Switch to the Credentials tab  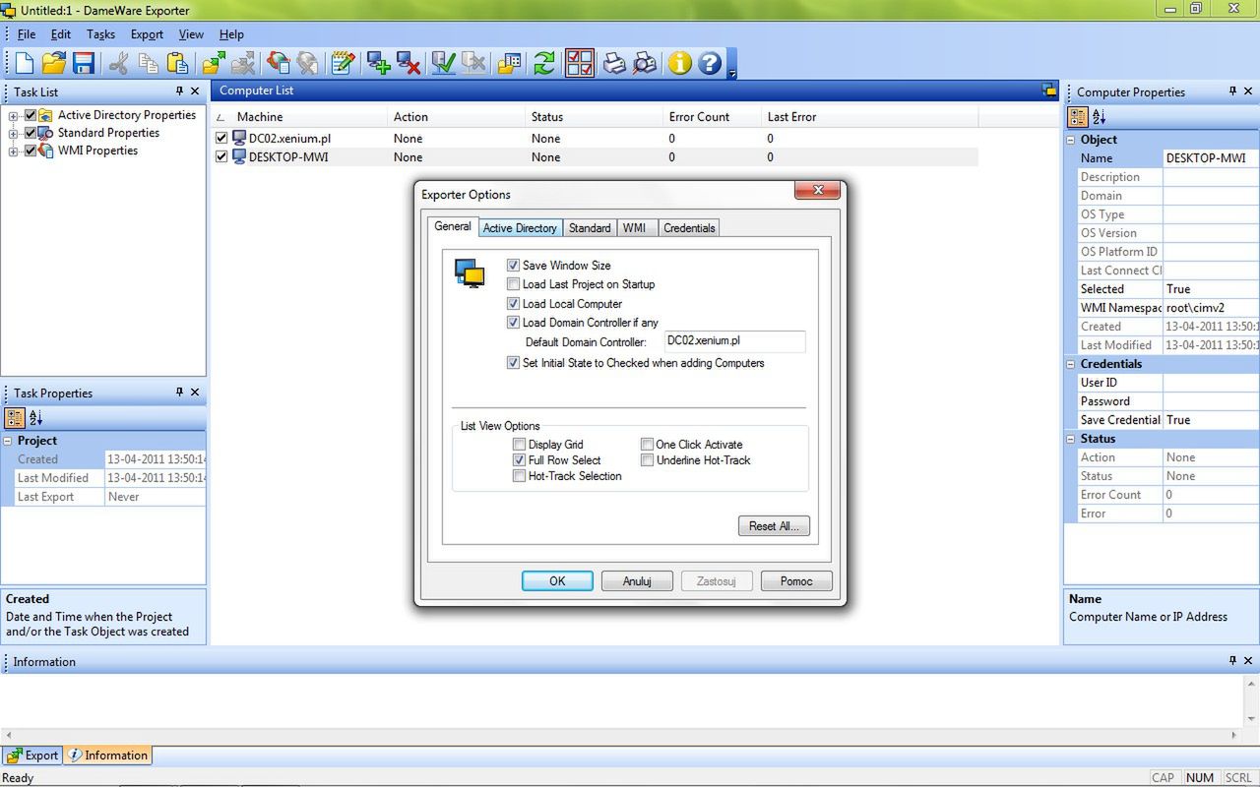click(689, 228)
